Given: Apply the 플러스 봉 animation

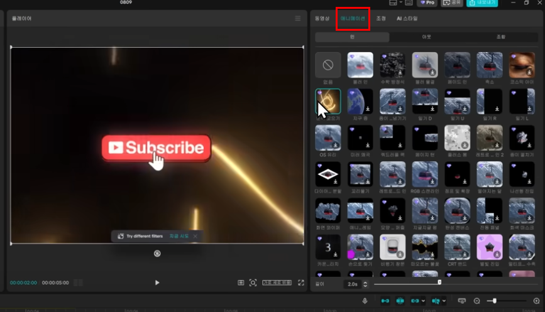Looking at the screenshot, I should 457,137.
